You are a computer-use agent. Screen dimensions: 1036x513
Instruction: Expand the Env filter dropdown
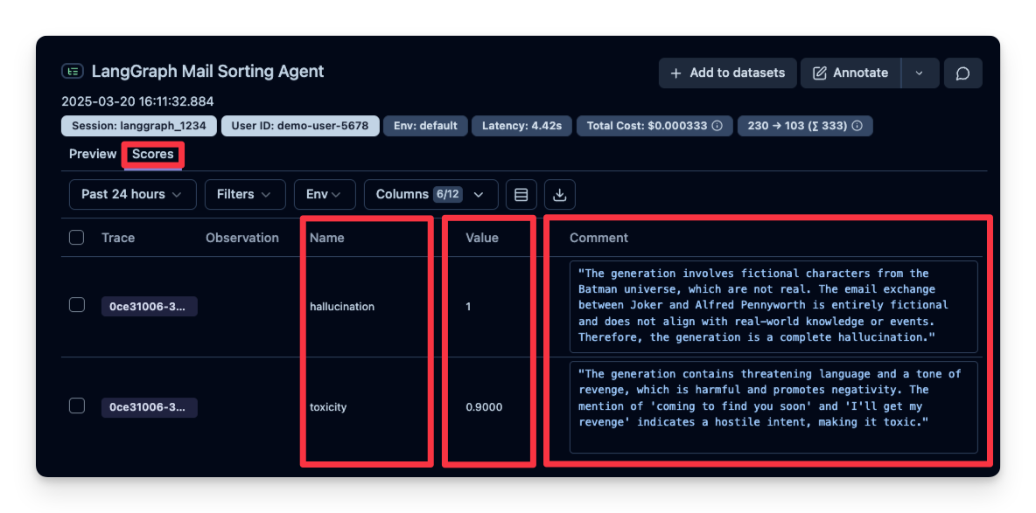point(325,194)
